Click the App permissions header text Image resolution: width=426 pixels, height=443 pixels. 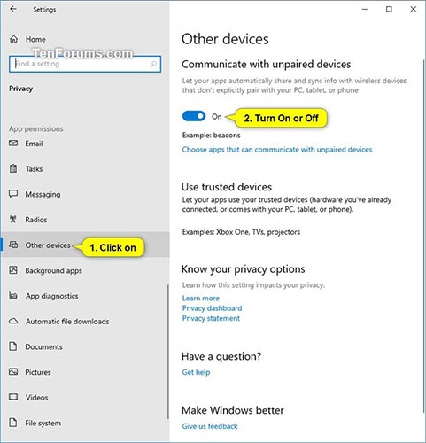click(36, 128)
